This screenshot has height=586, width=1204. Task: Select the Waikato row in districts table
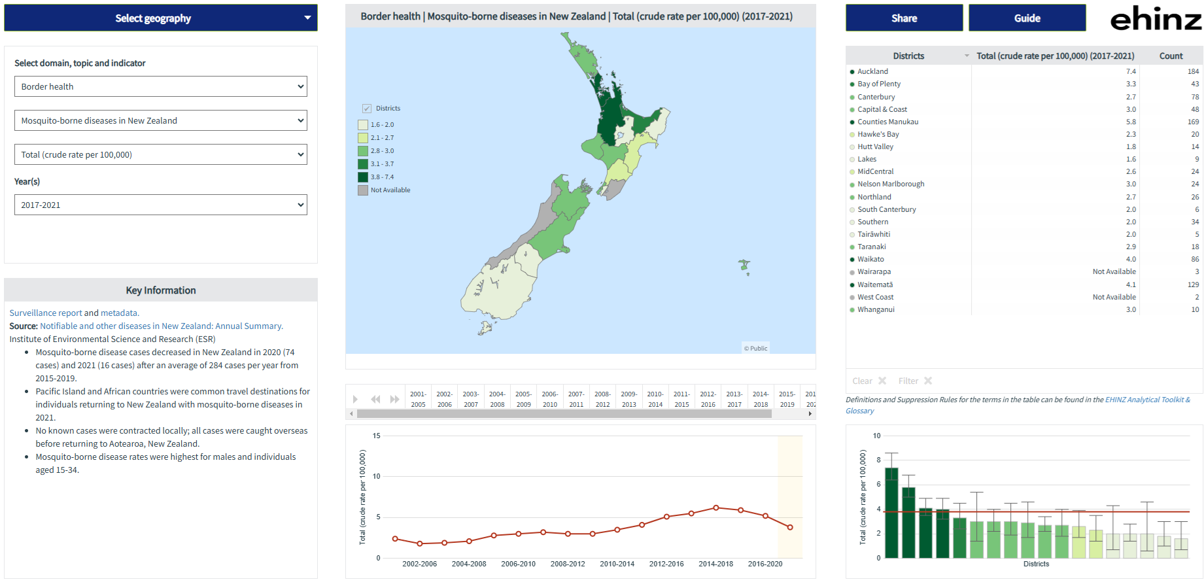870,259
